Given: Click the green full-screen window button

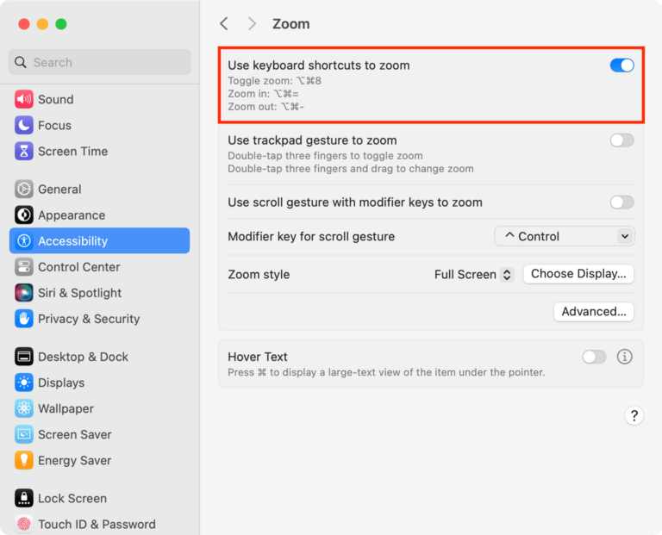Looking at the screenshot, I should click(x=61, y=24).
